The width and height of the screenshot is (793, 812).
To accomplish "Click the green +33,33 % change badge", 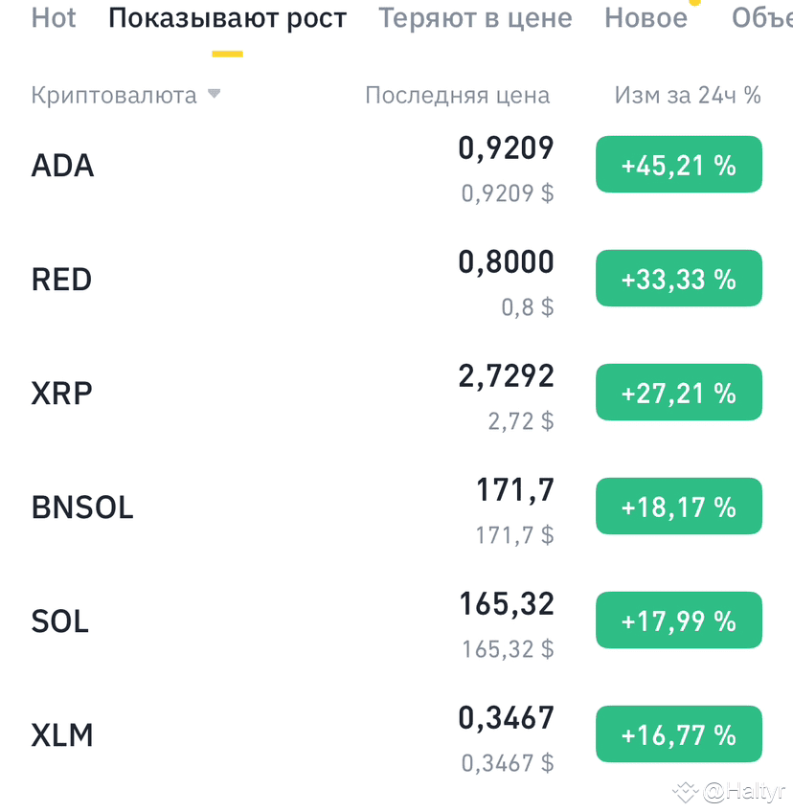I will [x=678, y=279].
